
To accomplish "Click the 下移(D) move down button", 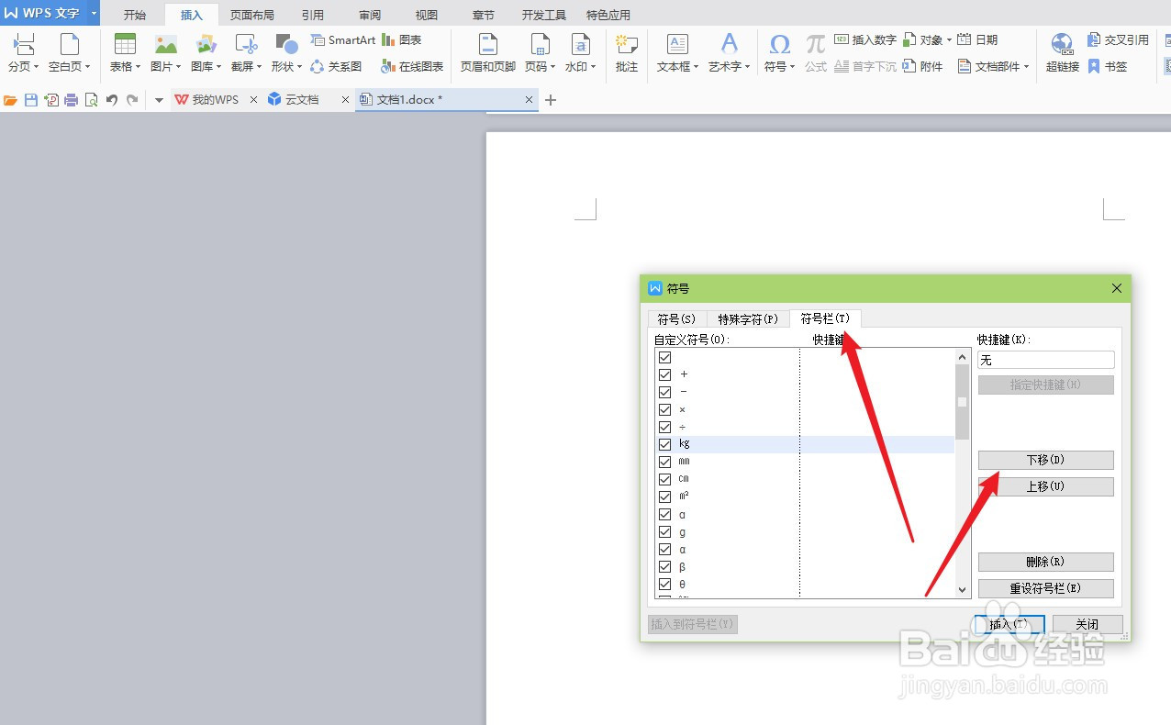I will pos(1045,460).
